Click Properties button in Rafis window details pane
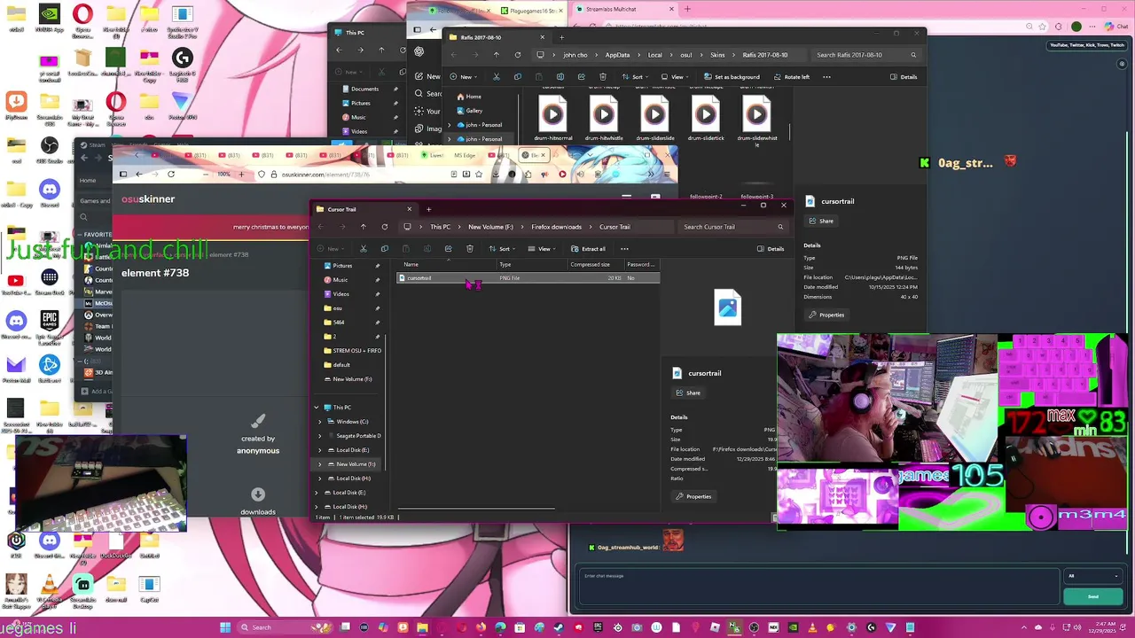The image size is (1135, 638). [826, 315]
